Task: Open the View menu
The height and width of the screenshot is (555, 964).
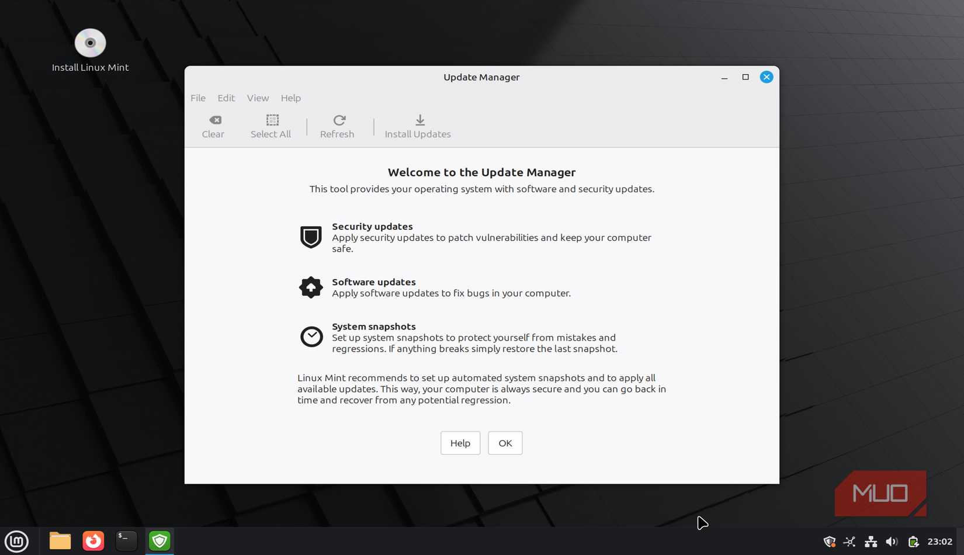Action: coord(257,98)
